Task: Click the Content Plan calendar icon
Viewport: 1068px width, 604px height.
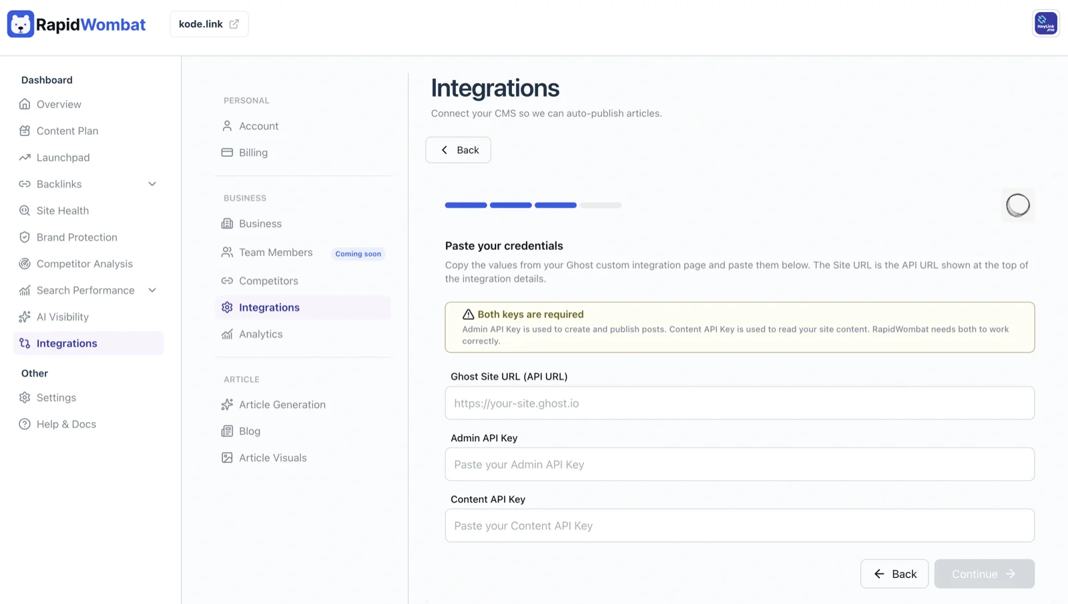Action: click(25, 131)
